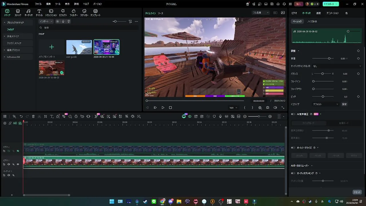Click the ピッチ slider handle
This screenshot has width=366, height=206.
323,97
